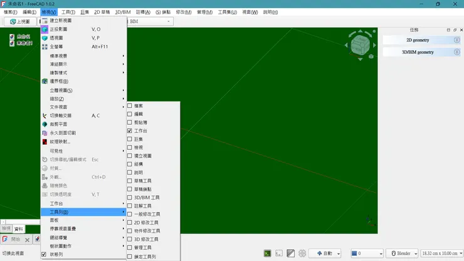
Task: Check the 檢視 toolbar checkbox
Action: click(130, 147)
